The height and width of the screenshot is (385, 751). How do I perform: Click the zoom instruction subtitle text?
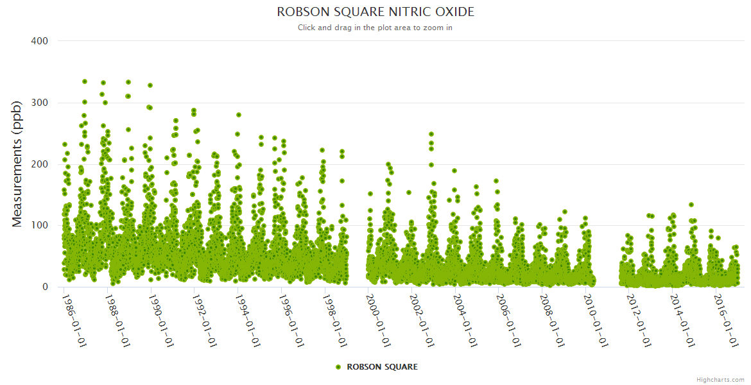pos(375,28)
